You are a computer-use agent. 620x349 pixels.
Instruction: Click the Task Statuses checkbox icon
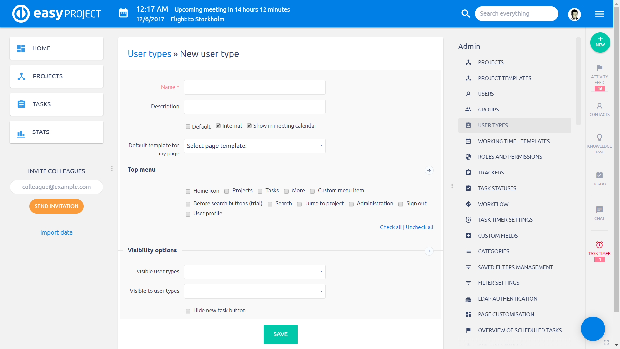tap(468, 188)
